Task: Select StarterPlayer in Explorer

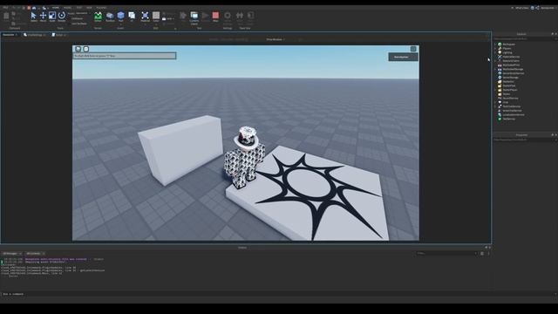Action: 509,90
